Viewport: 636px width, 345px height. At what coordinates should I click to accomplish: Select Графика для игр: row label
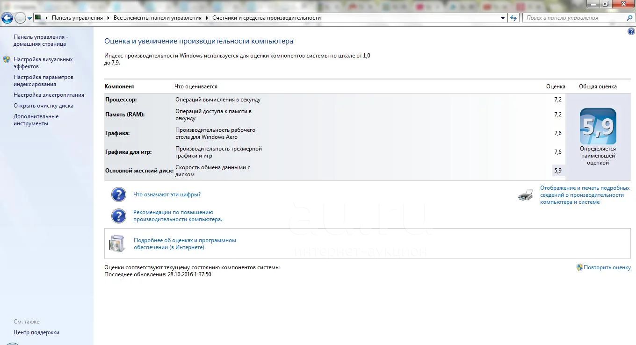129,152
